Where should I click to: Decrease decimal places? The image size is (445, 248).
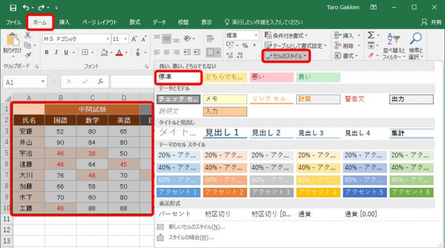[x=239, y=55]
